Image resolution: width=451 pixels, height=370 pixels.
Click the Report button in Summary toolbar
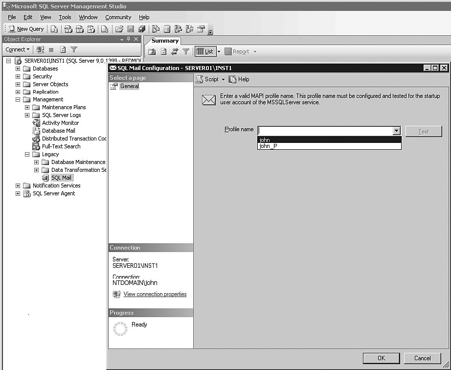click(x=237, y=51)
